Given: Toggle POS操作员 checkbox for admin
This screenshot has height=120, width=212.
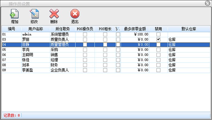Looking at the screenshot, I should tap(85, 34).
